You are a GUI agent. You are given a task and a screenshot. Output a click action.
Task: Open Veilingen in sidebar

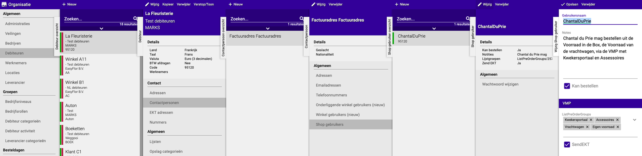tap(30, 34)
